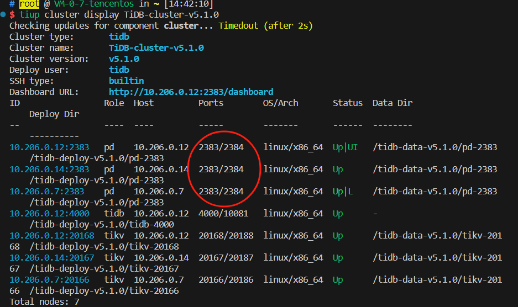Click the deploy path /tidb-deploy-v5.1.0/tikv-20168
The image size is (518, 307).
(104, 247)
